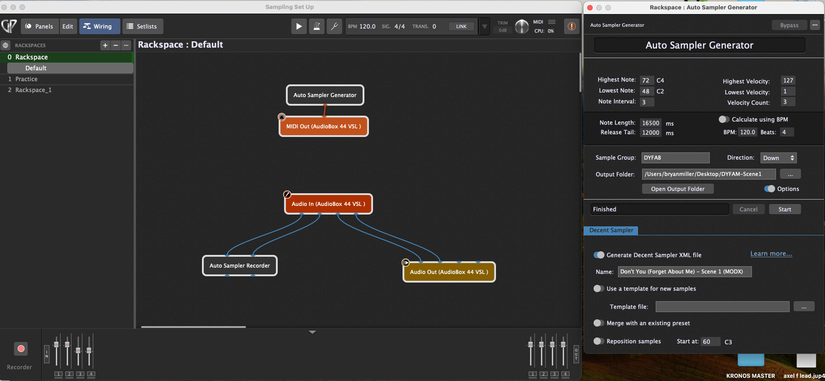This screenshot has height=381, width=825.
Task: Open the Direction dropdown
Action: point(778,158)
